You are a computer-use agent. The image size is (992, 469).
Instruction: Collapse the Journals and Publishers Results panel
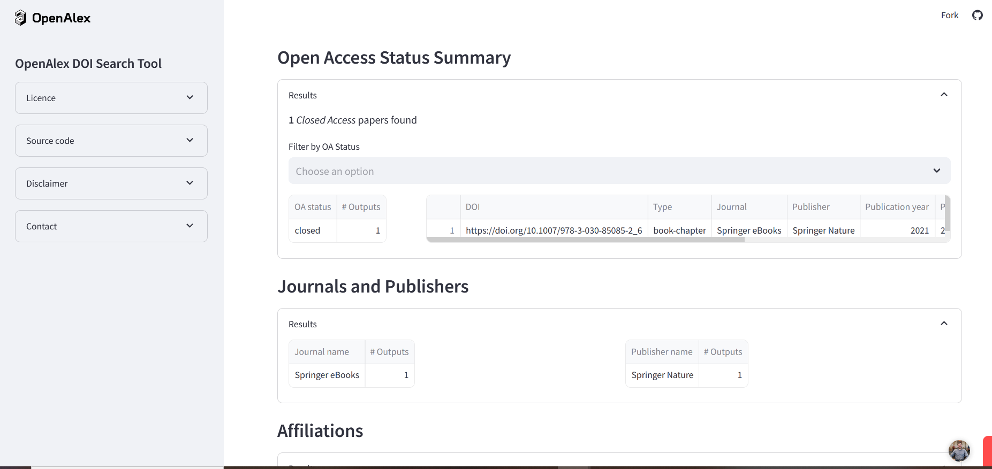(944, 324)
